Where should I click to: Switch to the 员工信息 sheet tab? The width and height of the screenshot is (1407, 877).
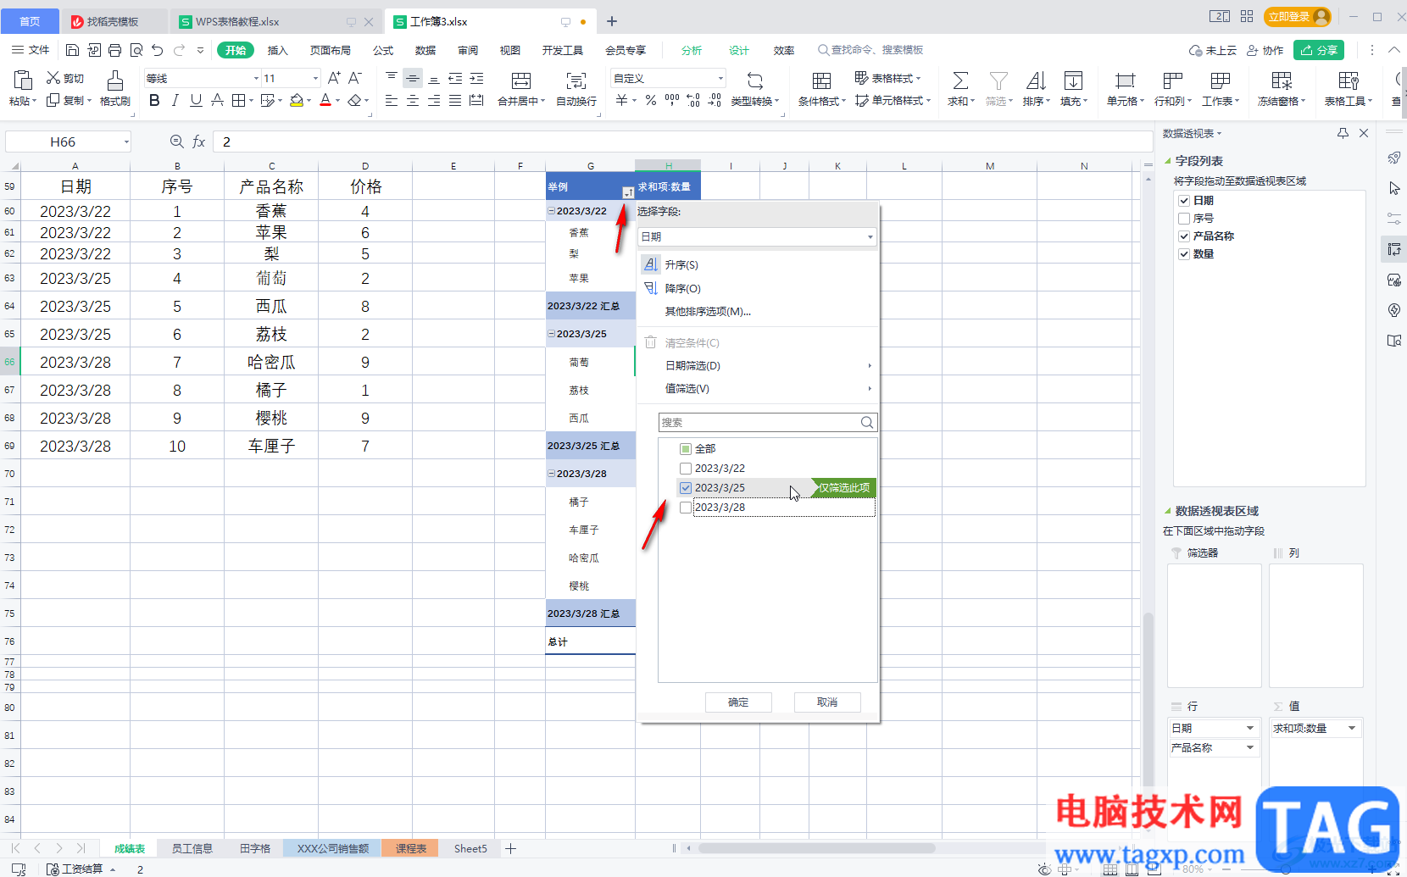[192, 848]
